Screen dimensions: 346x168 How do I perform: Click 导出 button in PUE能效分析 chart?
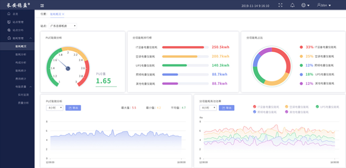73,108
